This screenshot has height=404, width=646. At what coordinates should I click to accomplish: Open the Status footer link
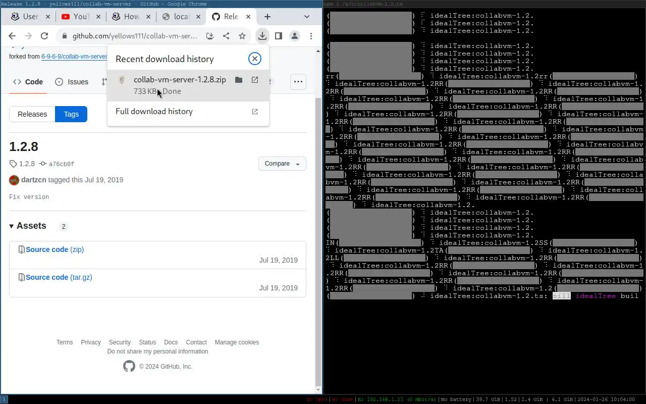coord(147,342)
